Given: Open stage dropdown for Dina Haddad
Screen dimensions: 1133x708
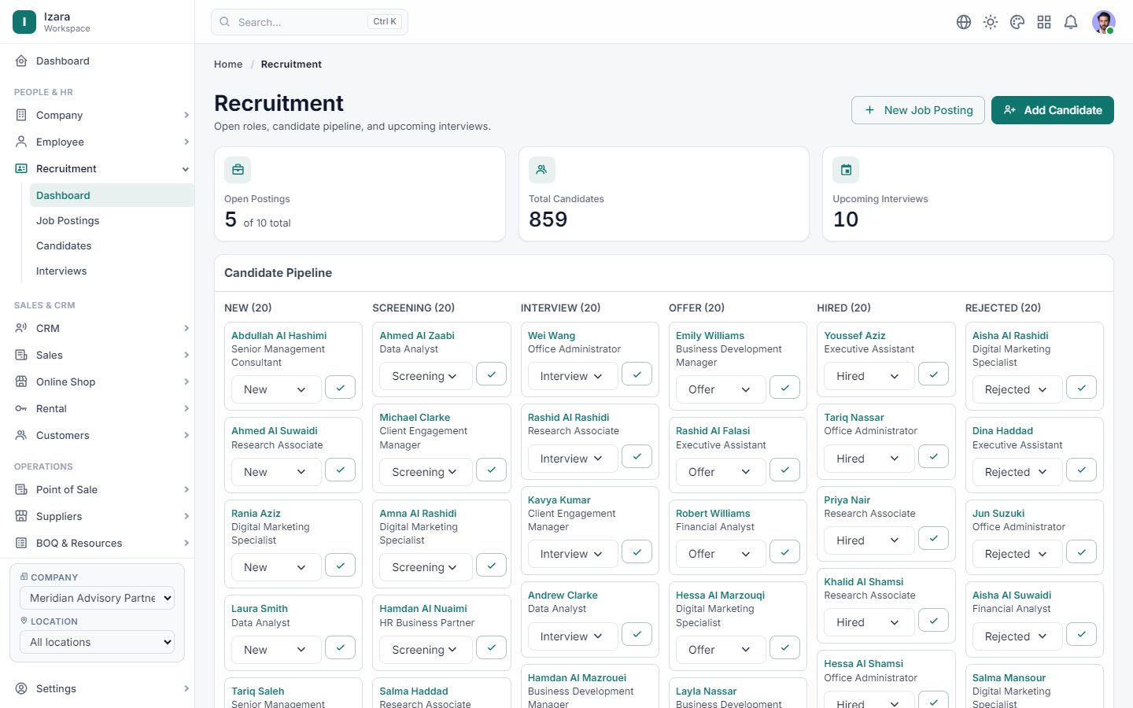Looking at the screenshot, I should pyautogui.click(x=1017, y=472).
